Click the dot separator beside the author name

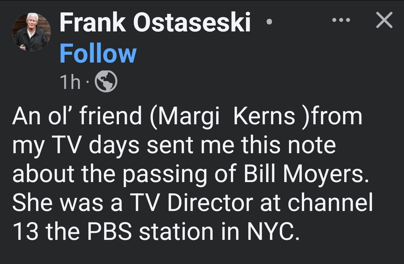(x=269, y=22)
